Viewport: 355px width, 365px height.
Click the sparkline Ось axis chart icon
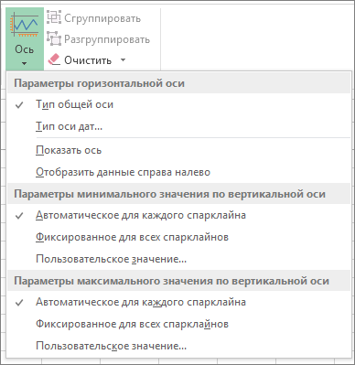click(x=25, y=26)
